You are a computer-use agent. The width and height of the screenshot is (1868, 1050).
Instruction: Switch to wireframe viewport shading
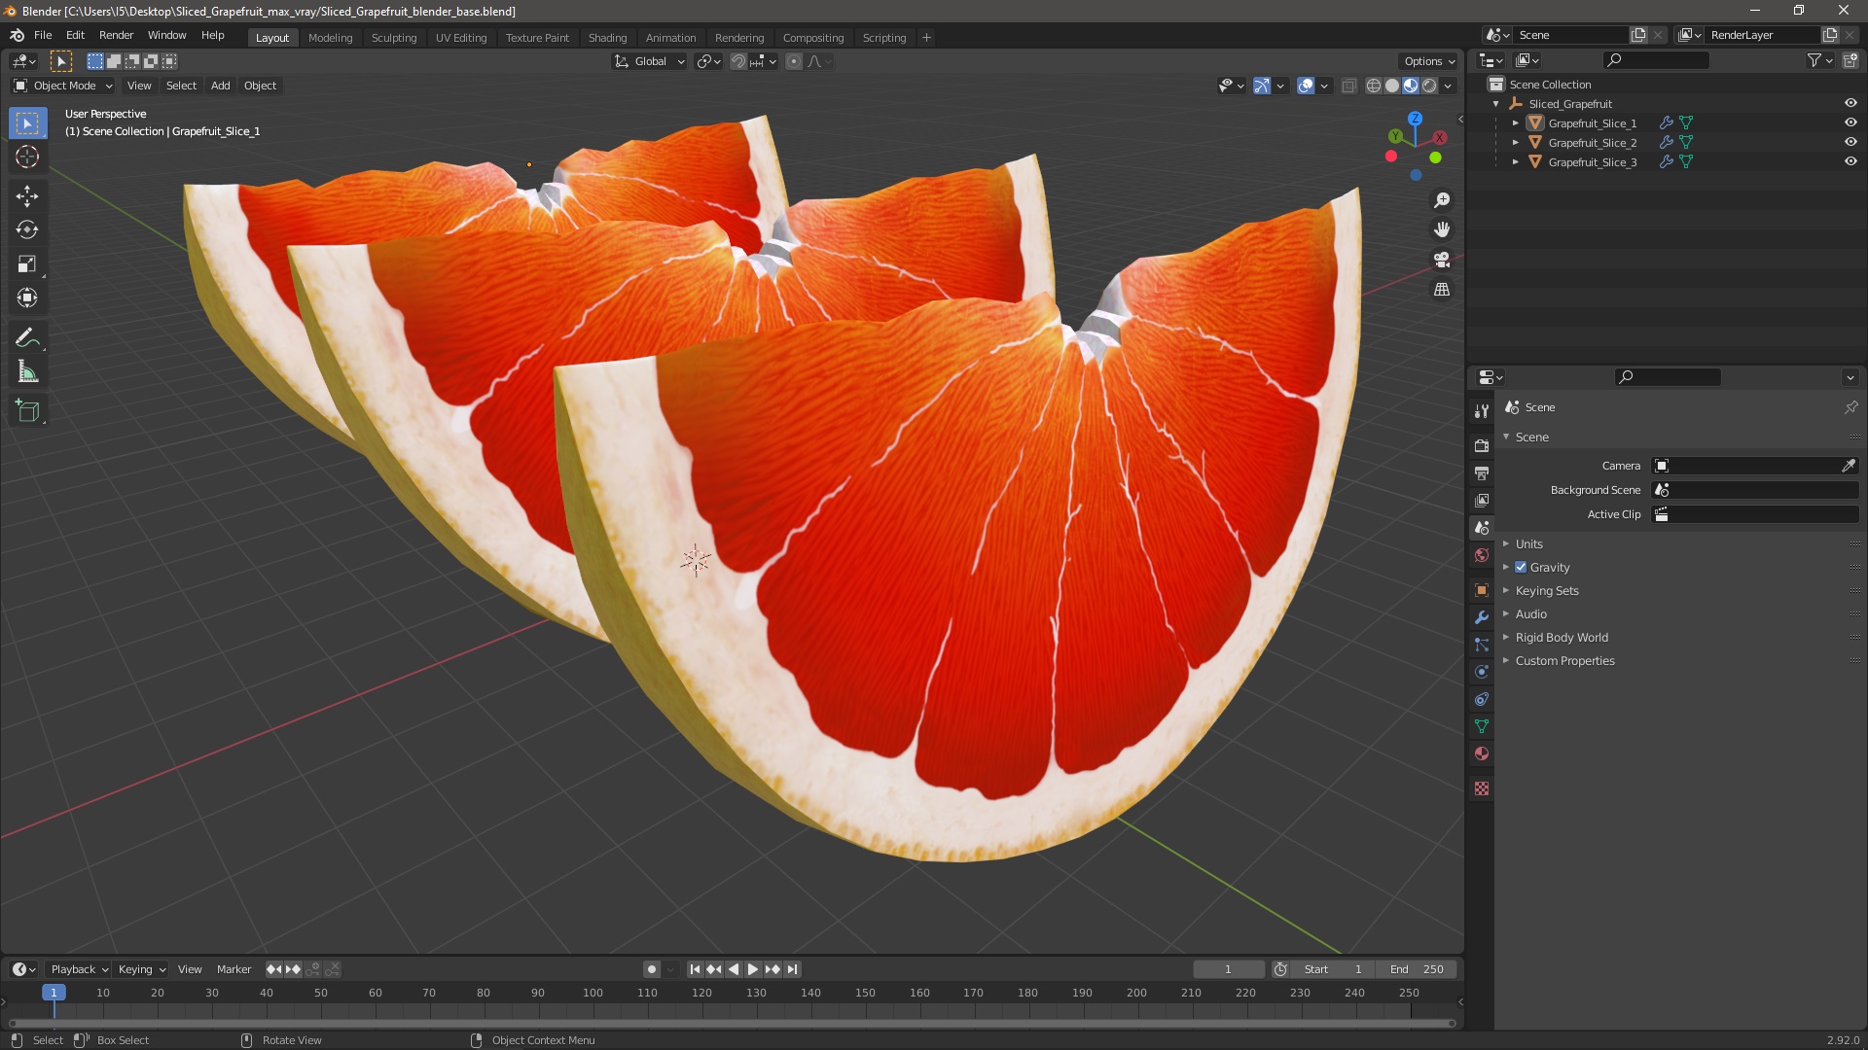coord(1374,86)
